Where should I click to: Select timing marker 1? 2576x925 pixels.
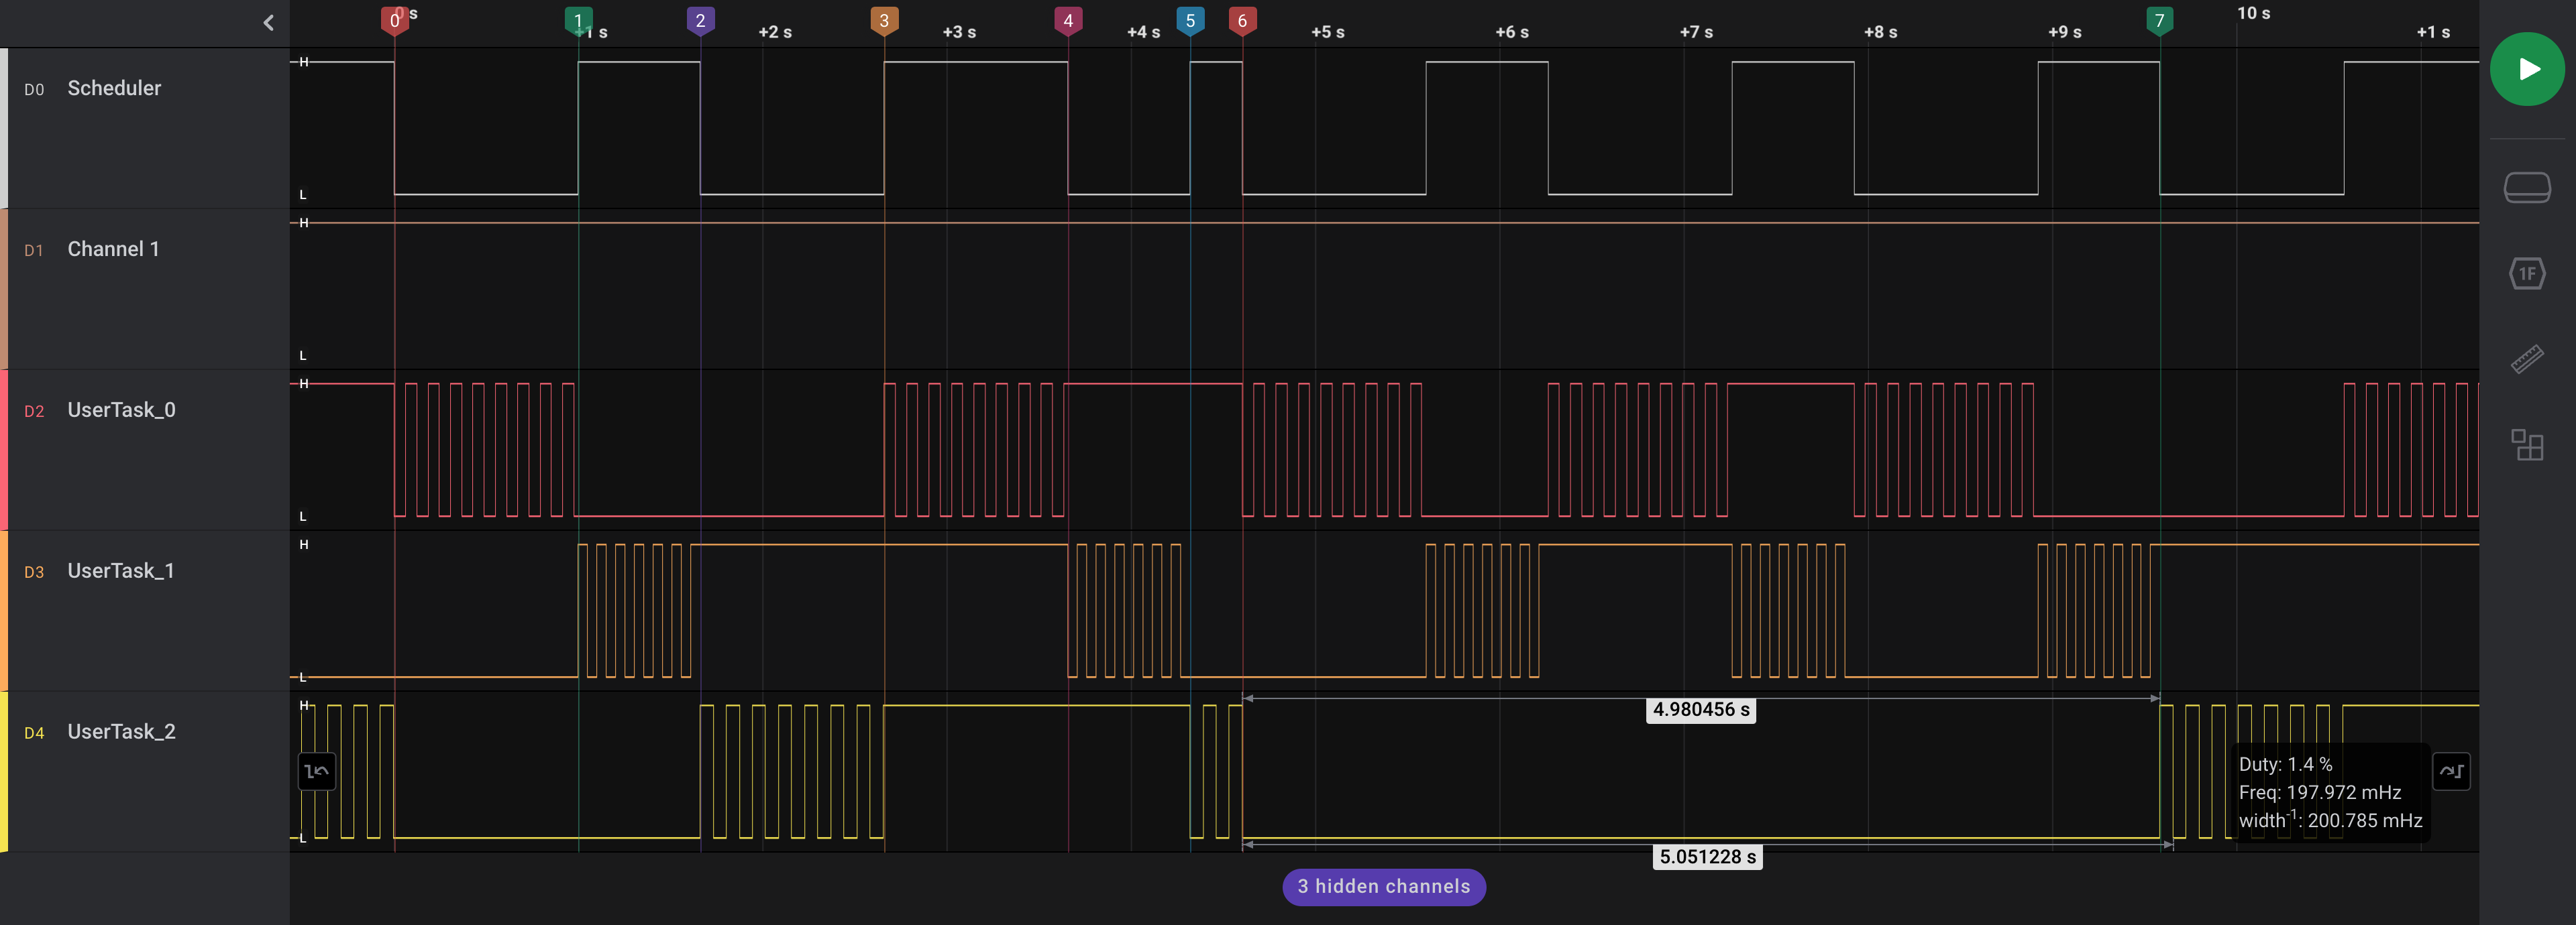coord(578,20)
